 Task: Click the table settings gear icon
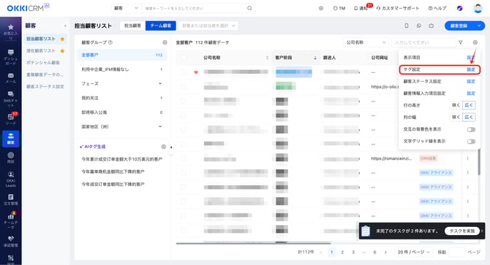click(x=475, y=42)
